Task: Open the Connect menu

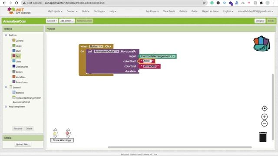Action: point(72,11)
